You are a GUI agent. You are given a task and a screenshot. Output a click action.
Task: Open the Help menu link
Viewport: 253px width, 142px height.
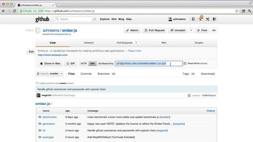[x=129, y=19]
